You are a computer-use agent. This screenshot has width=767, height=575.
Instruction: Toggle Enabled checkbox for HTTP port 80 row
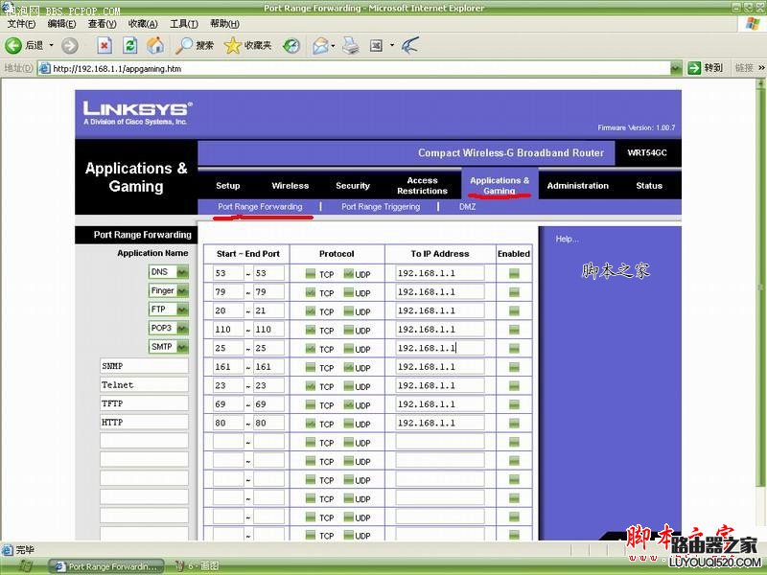point(514,424)
